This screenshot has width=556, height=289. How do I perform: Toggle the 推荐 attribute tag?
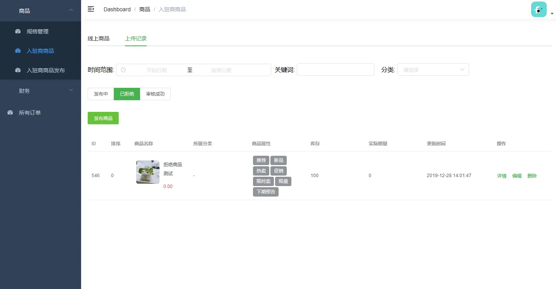point(261,160)
